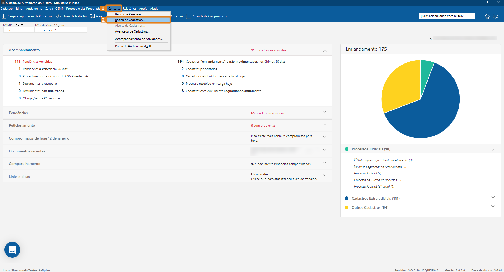
Task: Open Cadastros com documentos aguardando aditamento
Action: click(222, 91)
